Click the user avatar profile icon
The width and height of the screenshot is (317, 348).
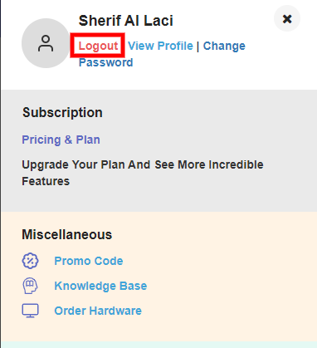point(46,43)
